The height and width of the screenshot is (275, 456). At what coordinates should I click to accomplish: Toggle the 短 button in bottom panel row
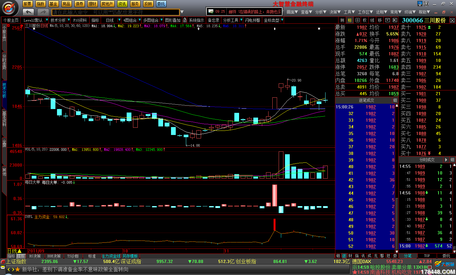[x=388, y=256]
